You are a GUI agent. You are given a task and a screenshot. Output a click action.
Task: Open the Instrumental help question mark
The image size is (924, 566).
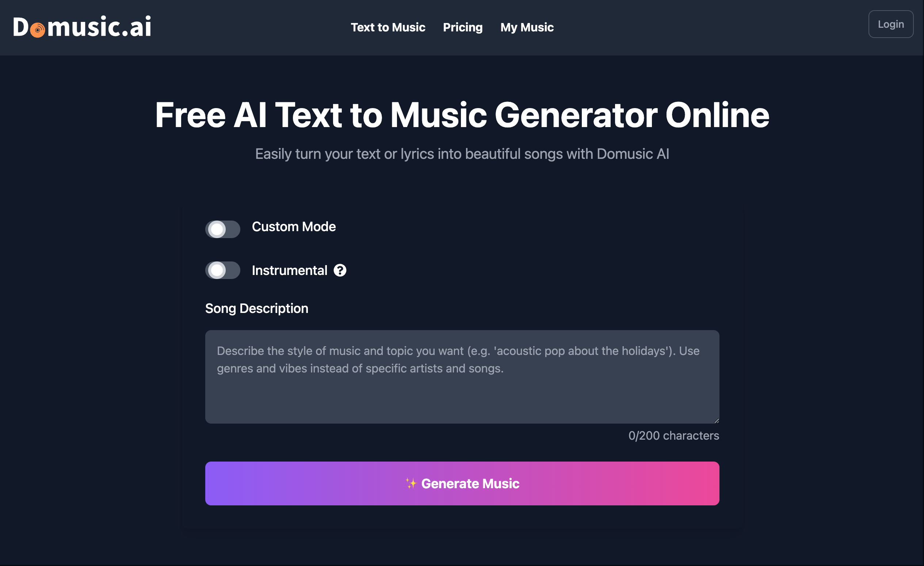click(x=340, y=270)
